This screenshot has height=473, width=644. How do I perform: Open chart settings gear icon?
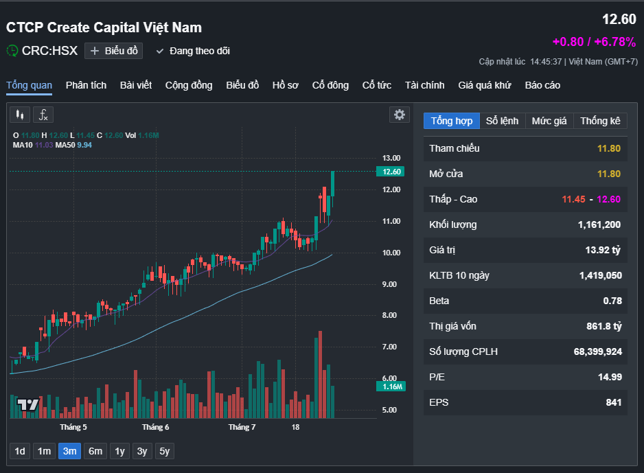399,115
